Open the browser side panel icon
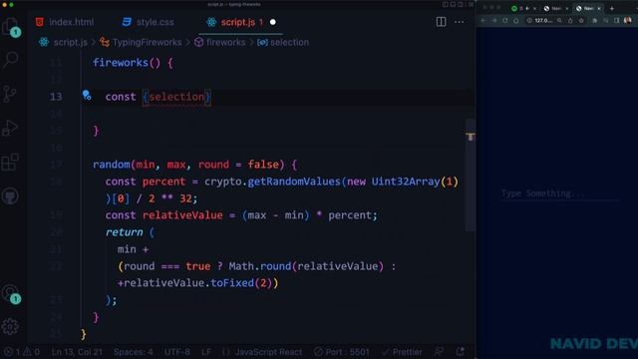The height and width of the screenshot is (359, 638). [616, 20]
